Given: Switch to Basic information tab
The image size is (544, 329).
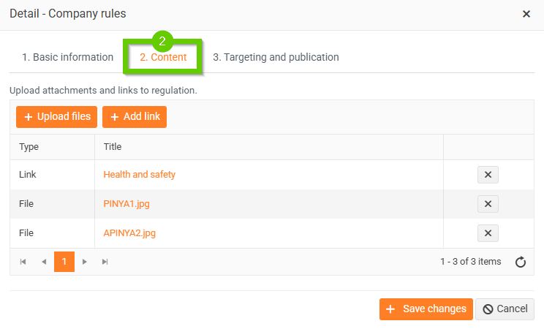Looking at the screenshot, I should pyautogui.click(x=68, y=57).
